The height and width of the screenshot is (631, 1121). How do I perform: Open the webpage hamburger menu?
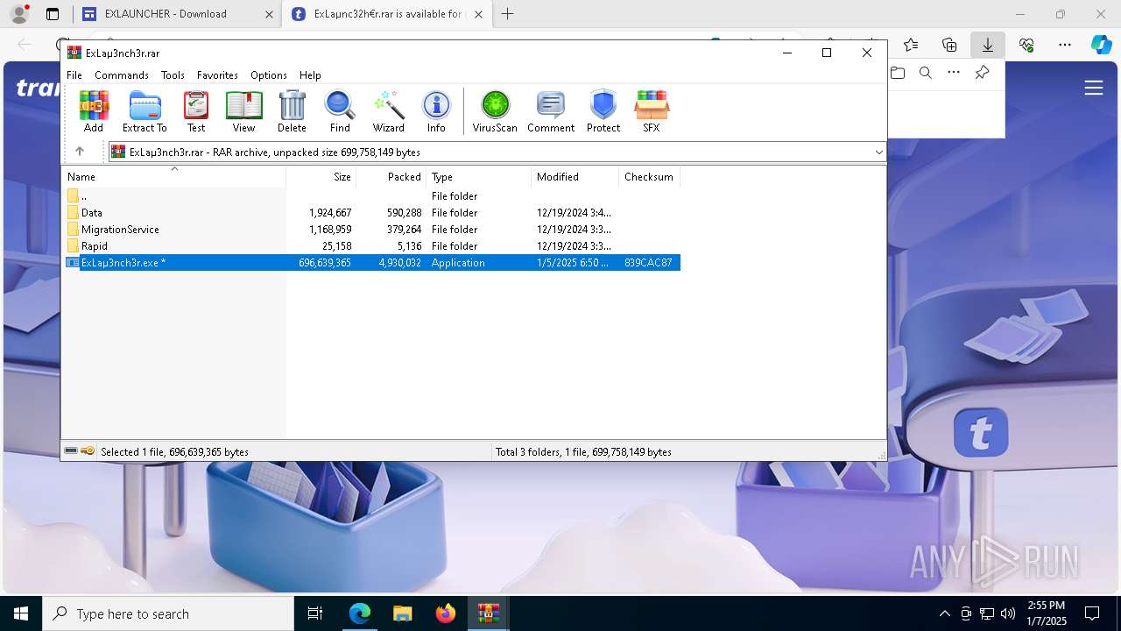(x=1094, y=88)
